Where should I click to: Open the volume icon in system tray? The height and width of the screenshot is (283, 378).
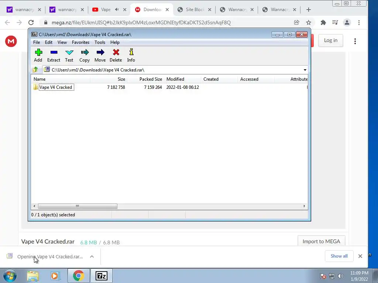pyautogui.click(x=341, y=276)
